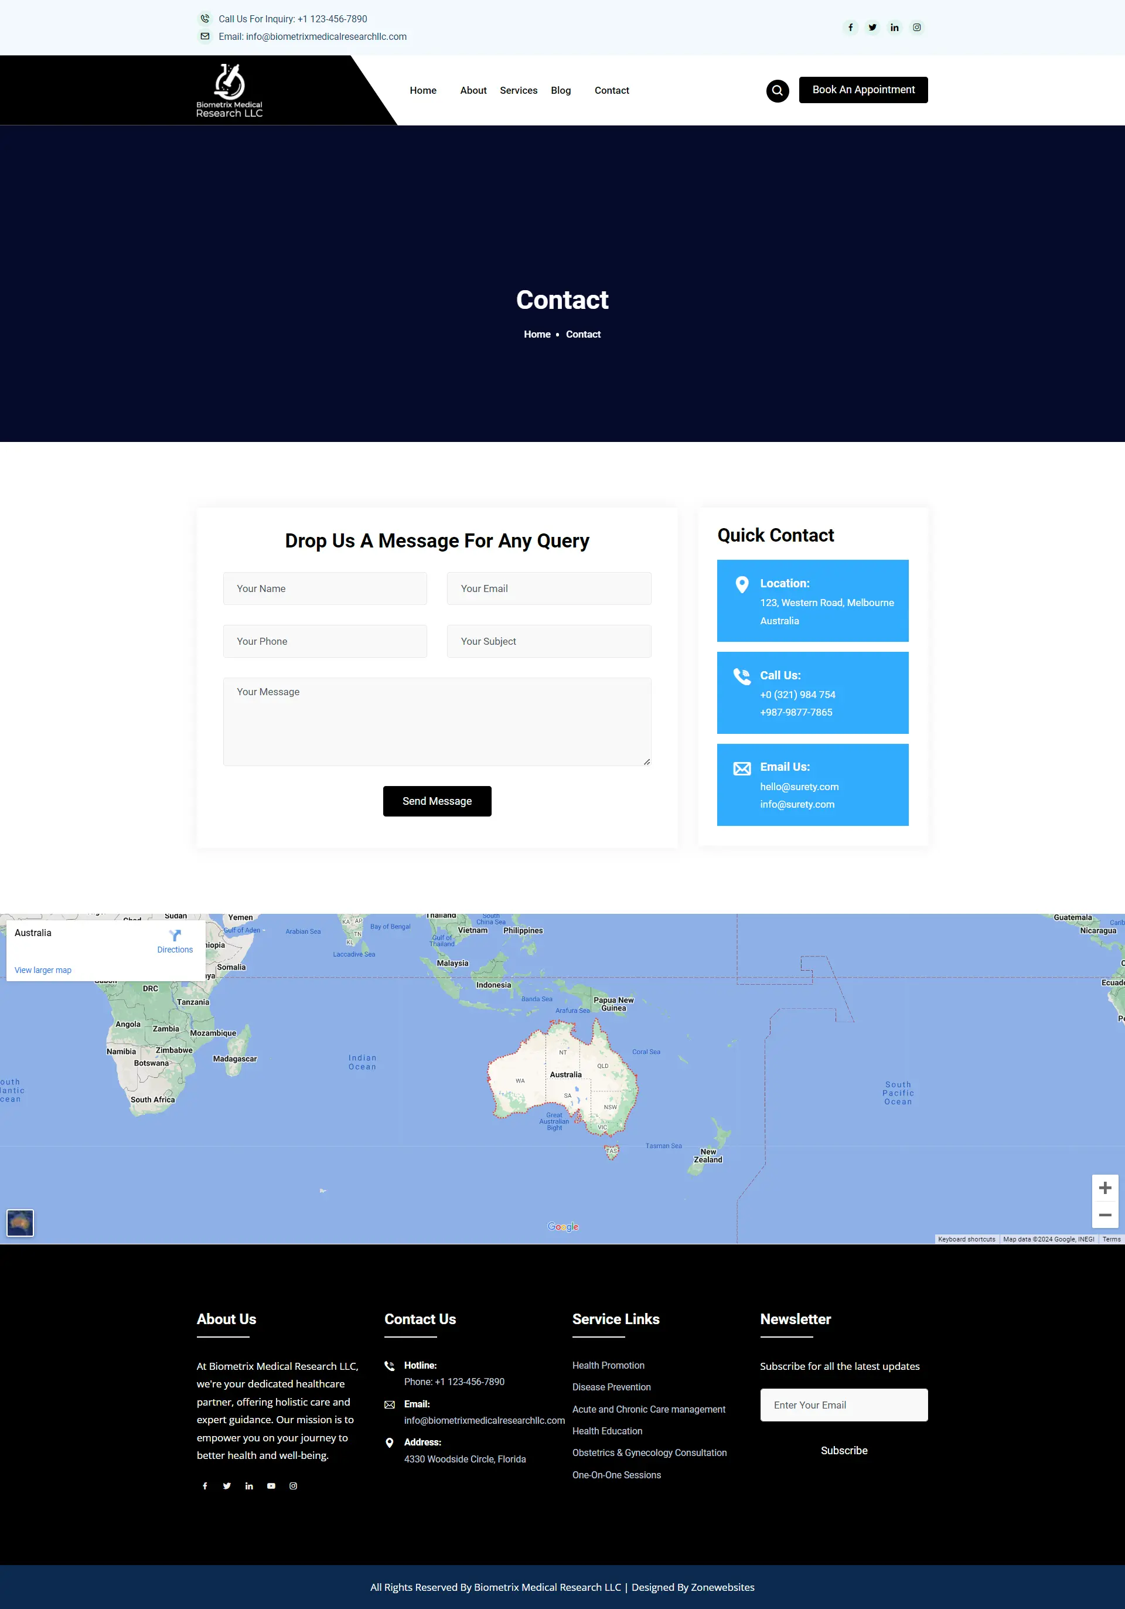Click View larger map link
1125x1609 pixels.
[43, 970]
